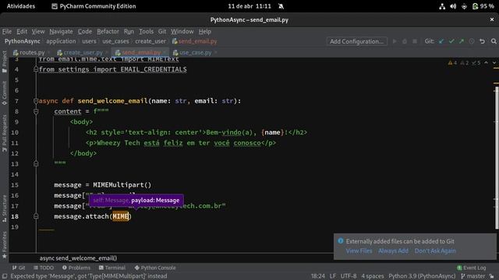Go to next highlighted error arrow
Screen dimensions: 499x280
[494, 63]
